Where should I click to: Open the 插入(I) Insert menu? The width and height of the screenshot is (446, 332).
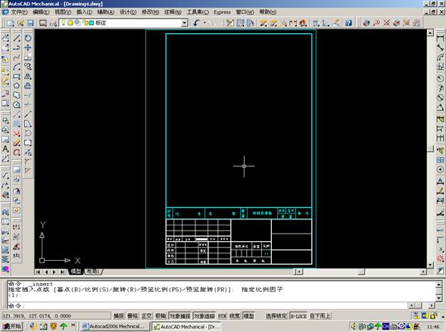84,12
